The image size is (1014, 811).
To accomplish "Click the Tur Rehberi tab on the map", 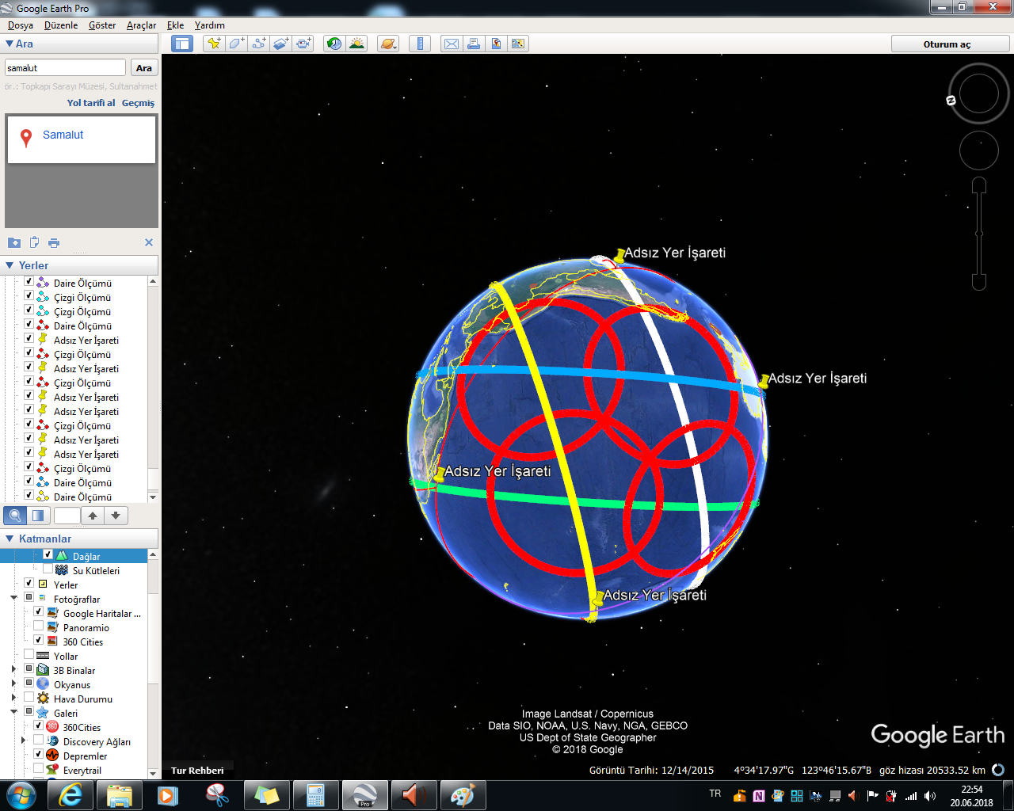I will tap(197, 770).
